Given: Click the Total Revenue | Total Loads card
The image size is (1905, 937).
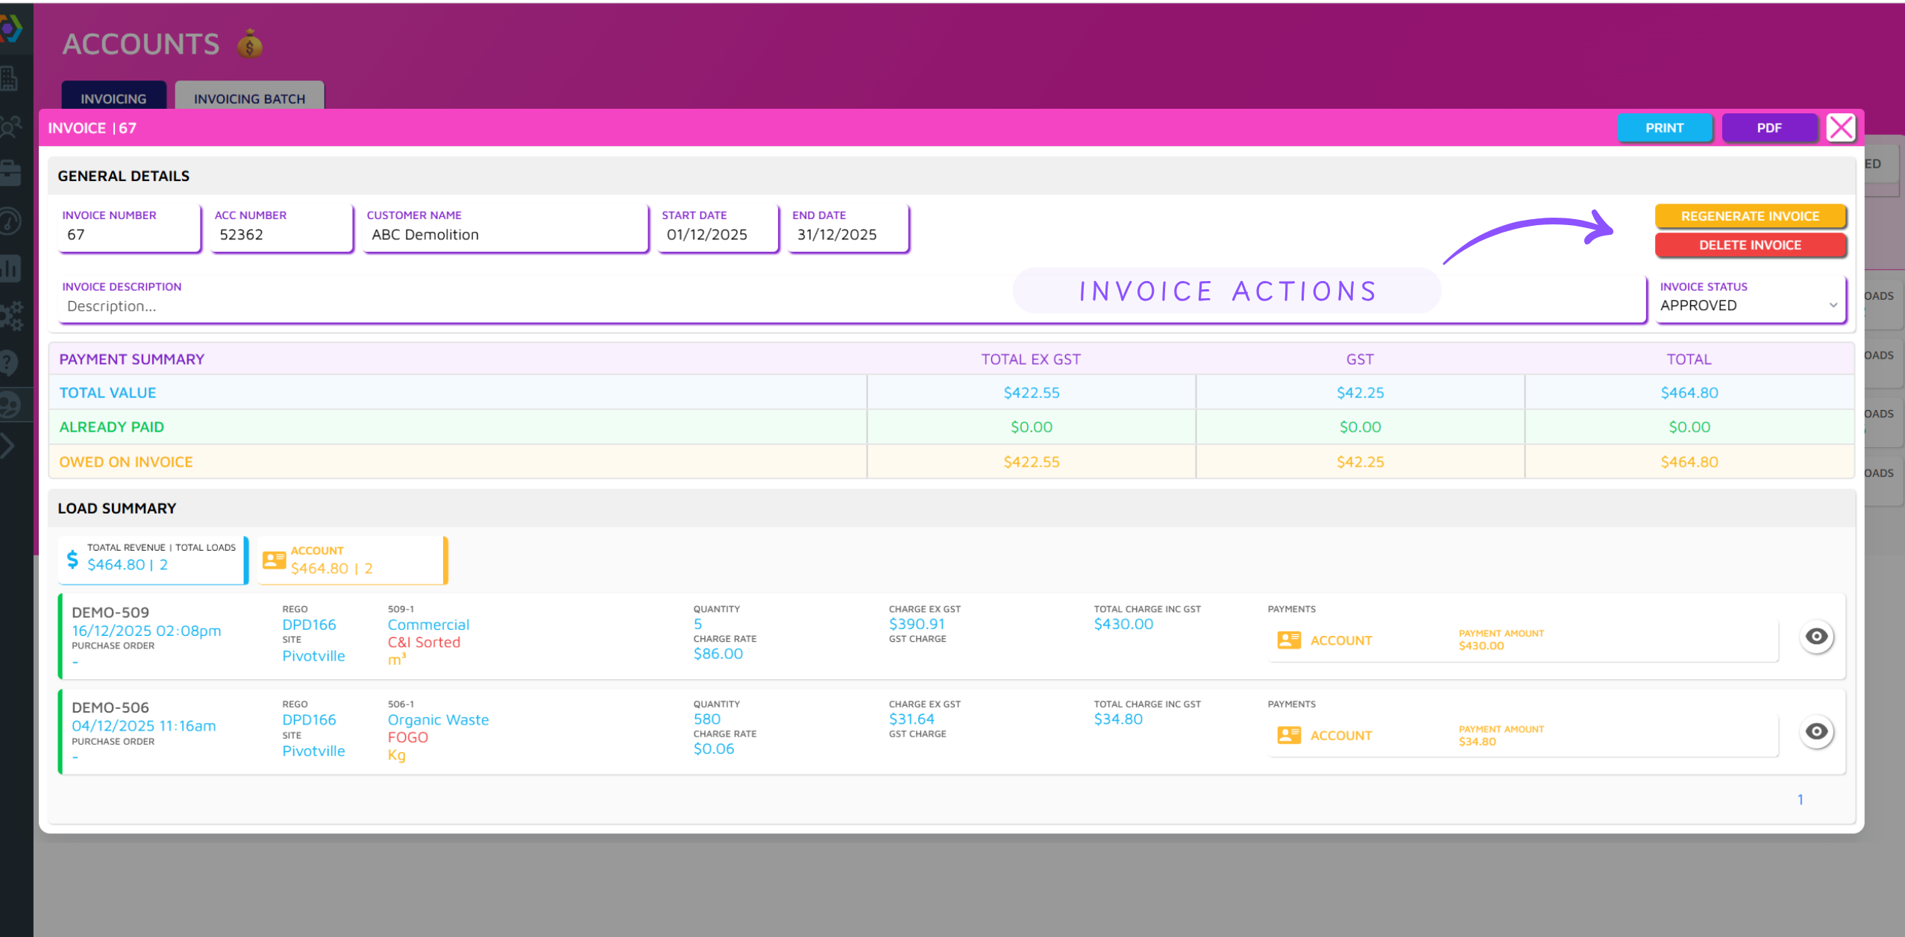Looking at the screenshot, I should point(153,560).
